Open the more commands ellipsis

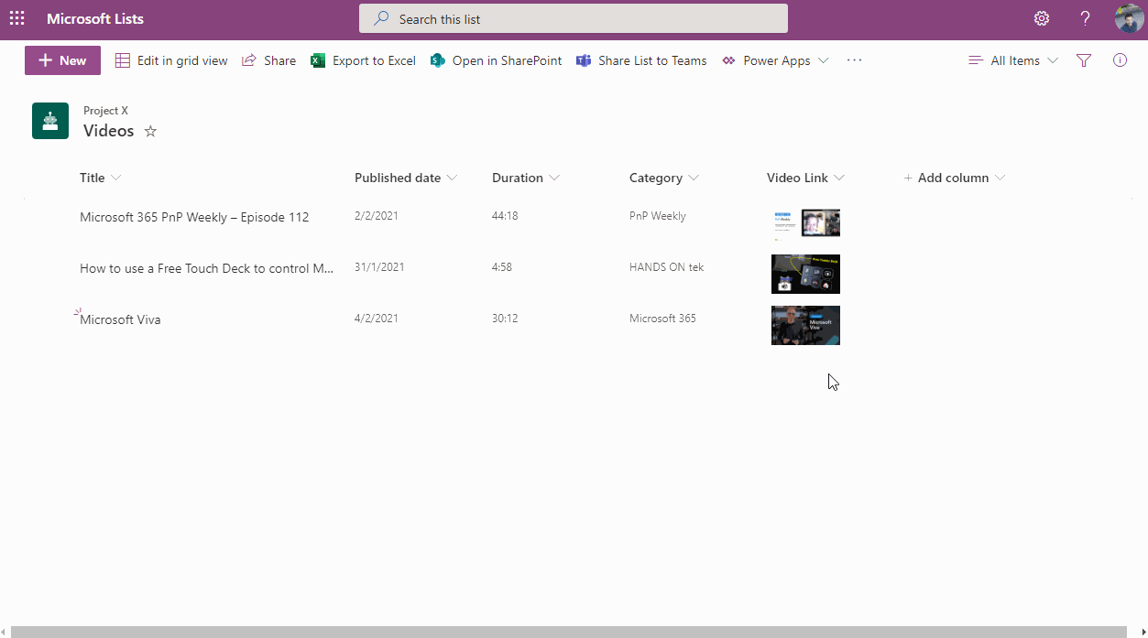coord(855,60)
